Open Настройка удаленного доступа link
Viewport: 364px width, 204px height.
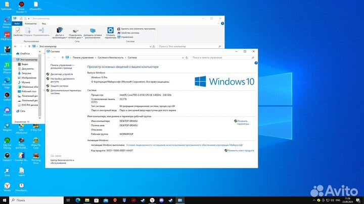(x=63, y=80)
